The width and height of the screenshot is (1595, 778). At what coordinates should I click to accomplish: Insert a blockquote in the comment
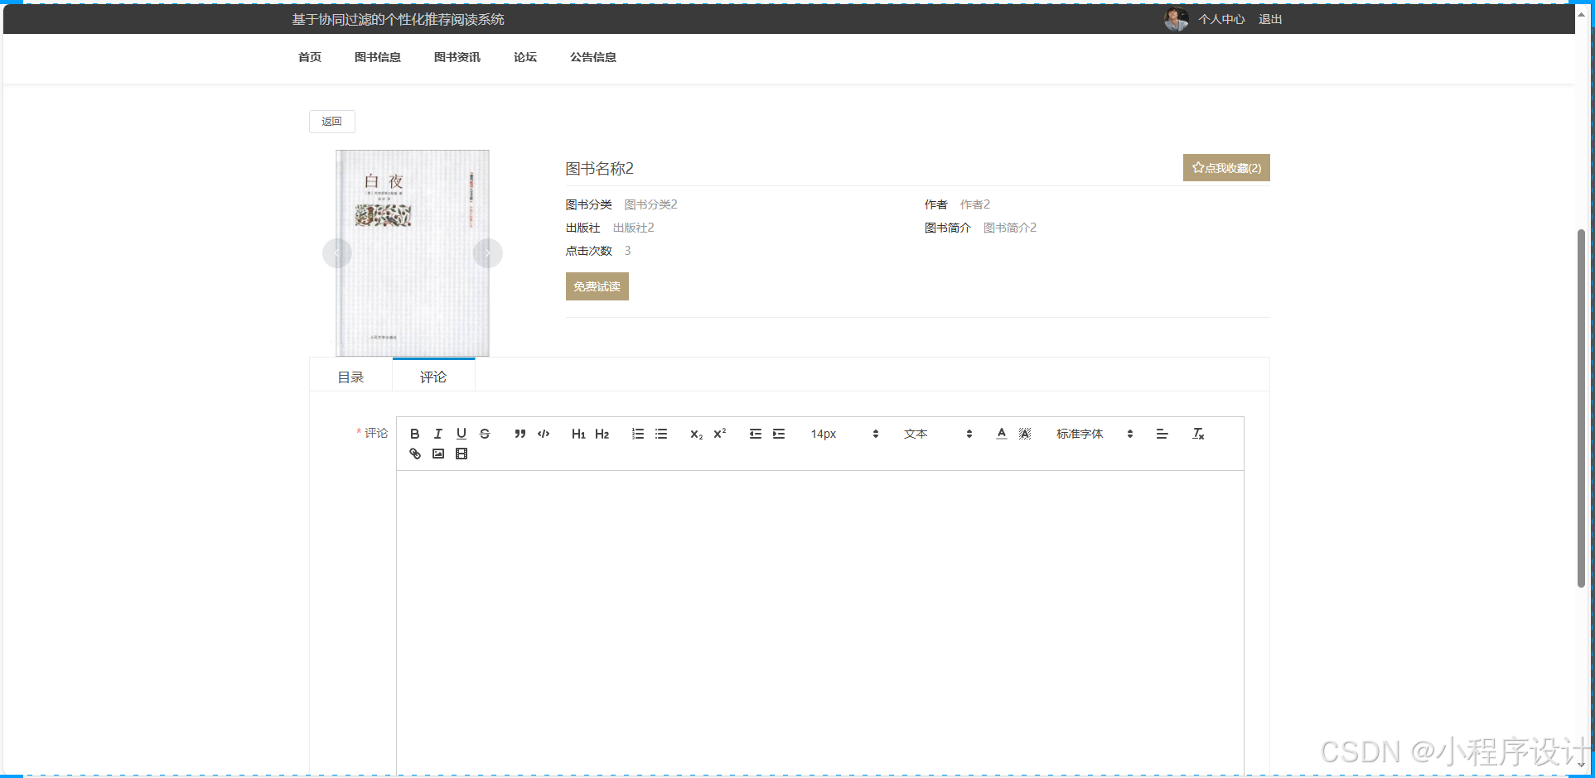pos(520,434)
